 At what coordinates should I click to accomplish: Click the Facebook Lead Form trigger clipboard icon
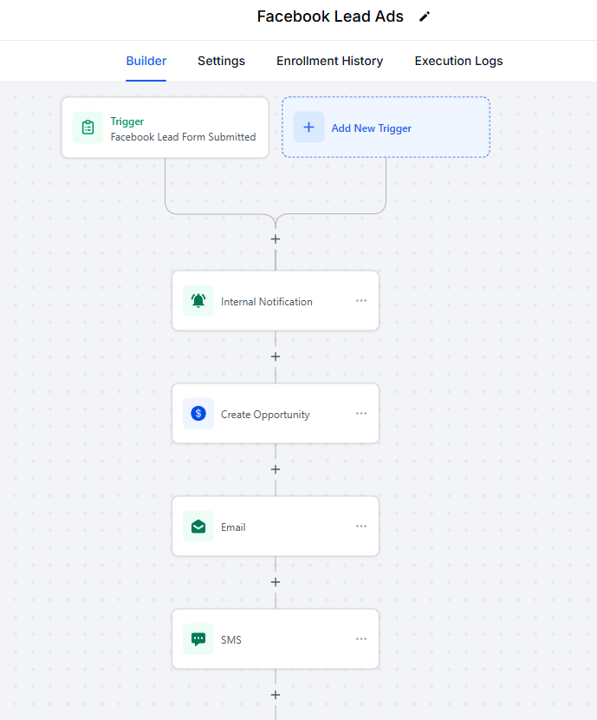[x=88, y=128]
